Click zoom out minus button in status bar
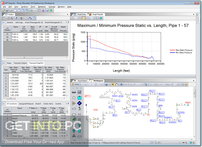The width and height of the screenshot is (202, 147). click(x=163, y=143)
